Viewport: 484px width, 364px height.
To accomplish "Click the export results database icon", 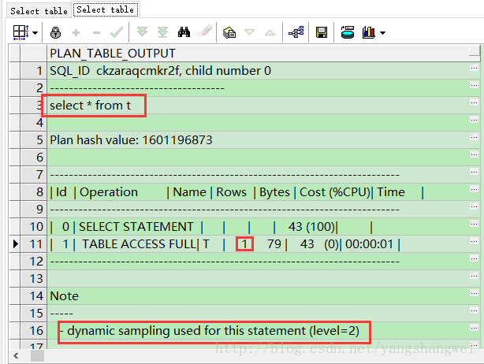I will coord(347,32).
